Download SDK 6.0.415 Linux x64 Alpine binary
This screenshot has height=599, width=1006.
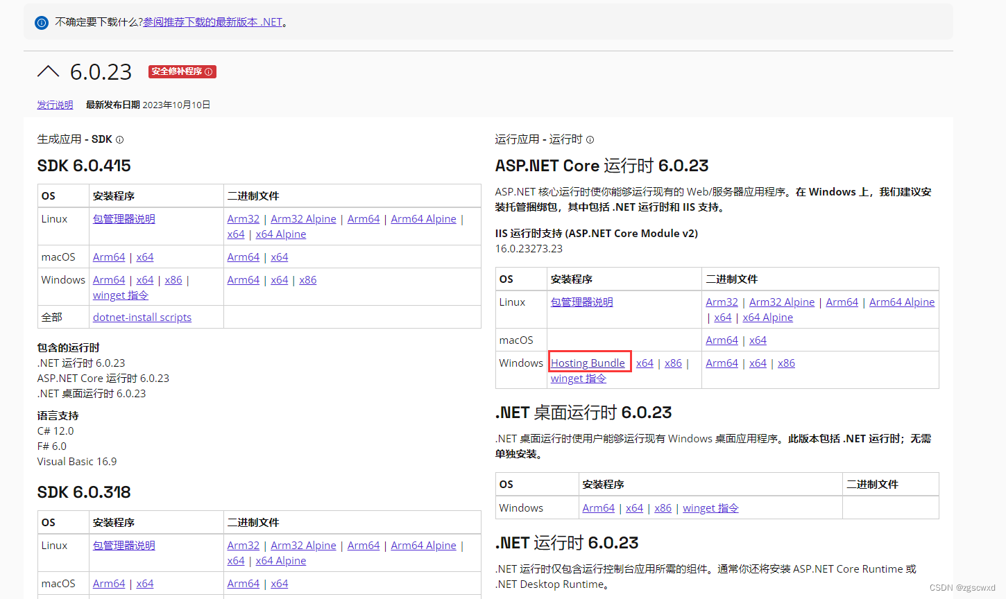281,234
